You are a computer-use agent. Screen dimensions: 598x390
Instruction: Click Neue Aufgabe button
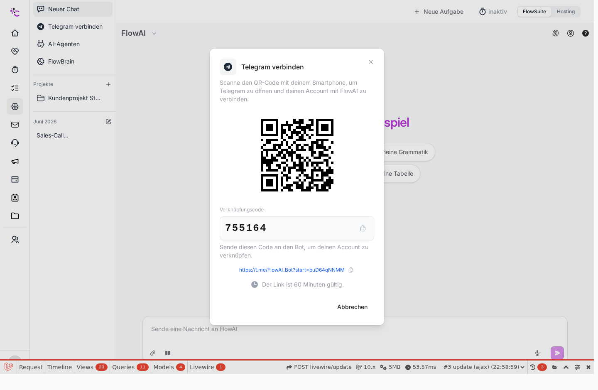[x=439, y=12]
